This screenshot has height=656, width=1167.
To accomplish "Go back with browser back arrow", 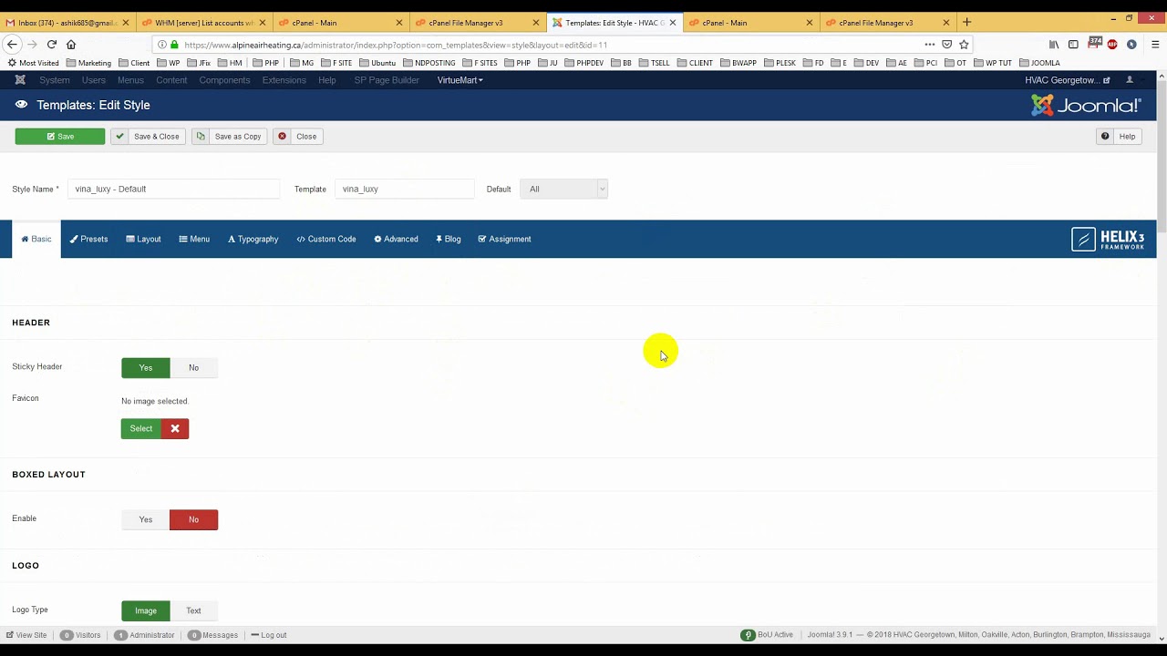I will click(x=12, y=44).
